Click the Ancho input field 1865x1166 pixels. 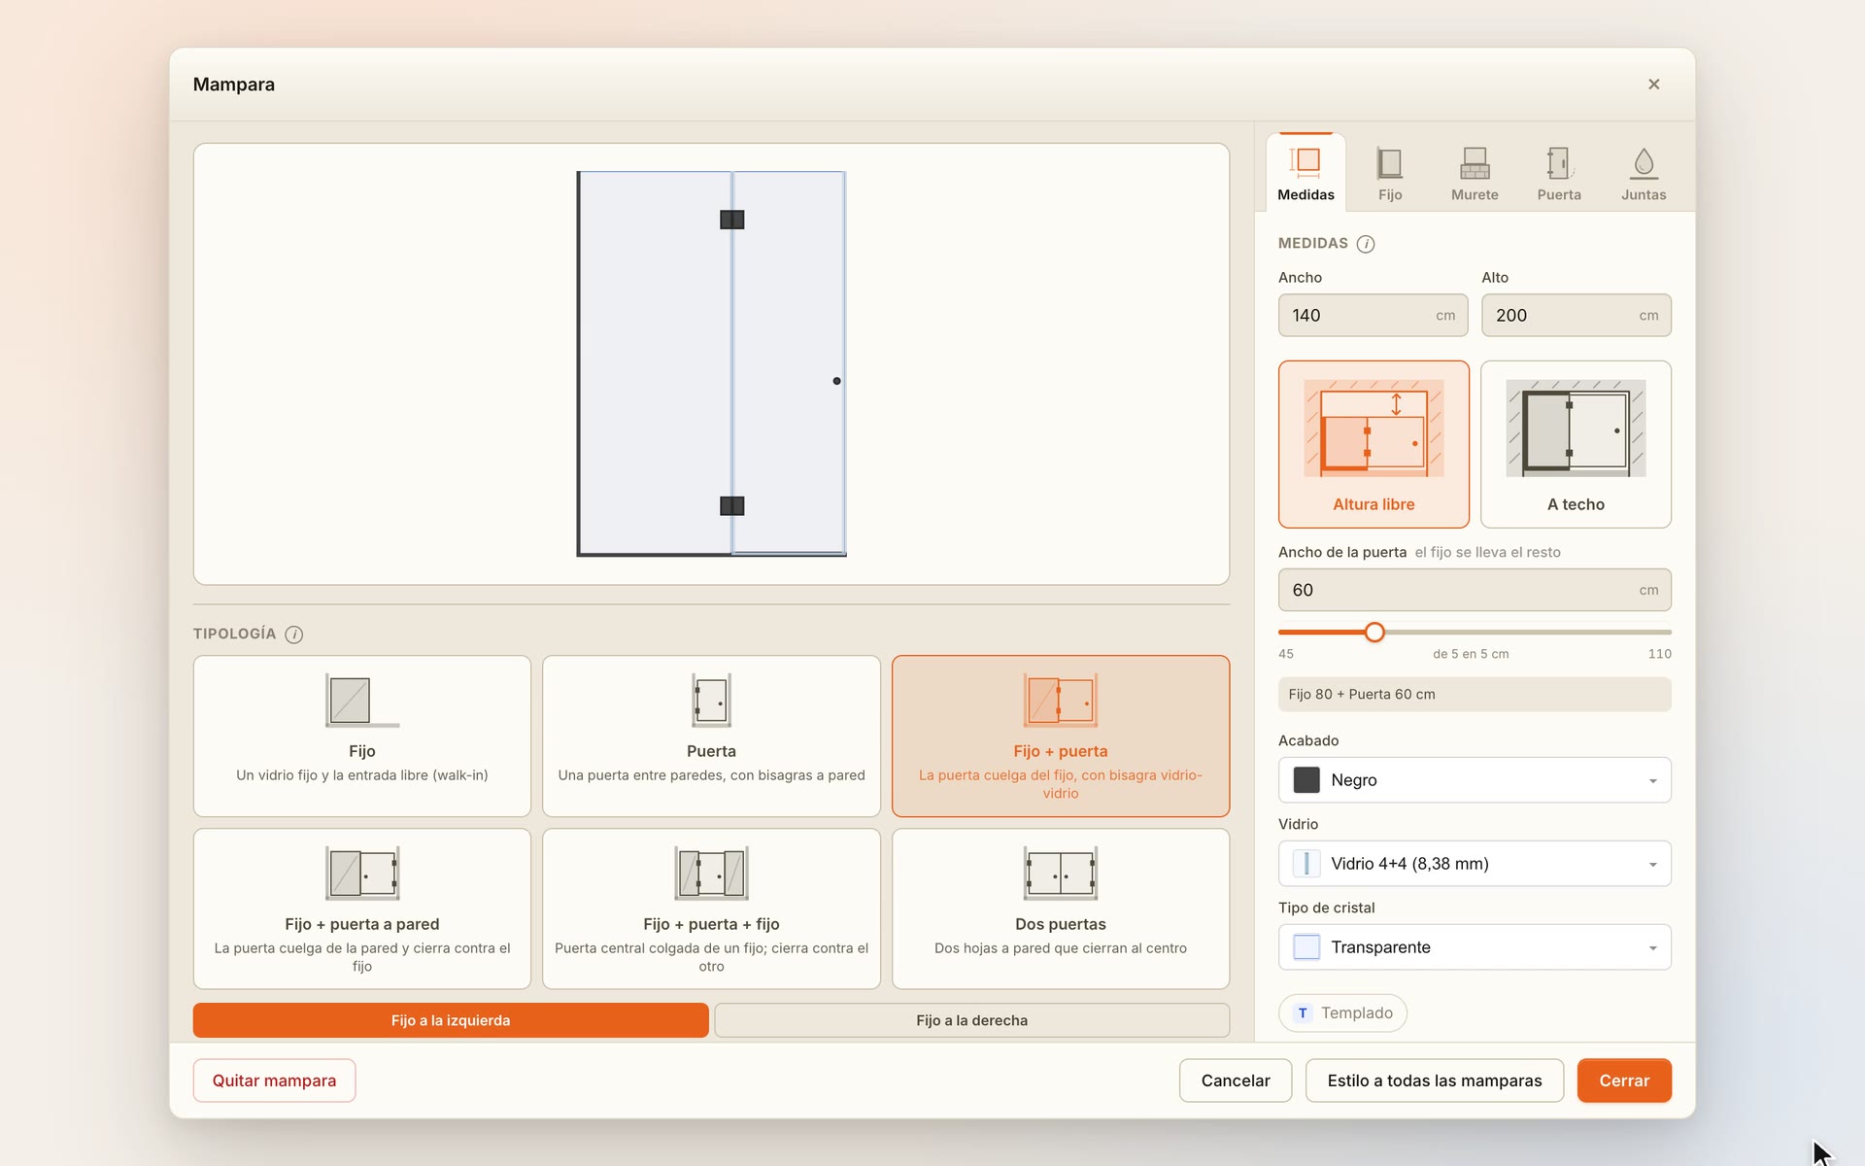[1373, 316]
